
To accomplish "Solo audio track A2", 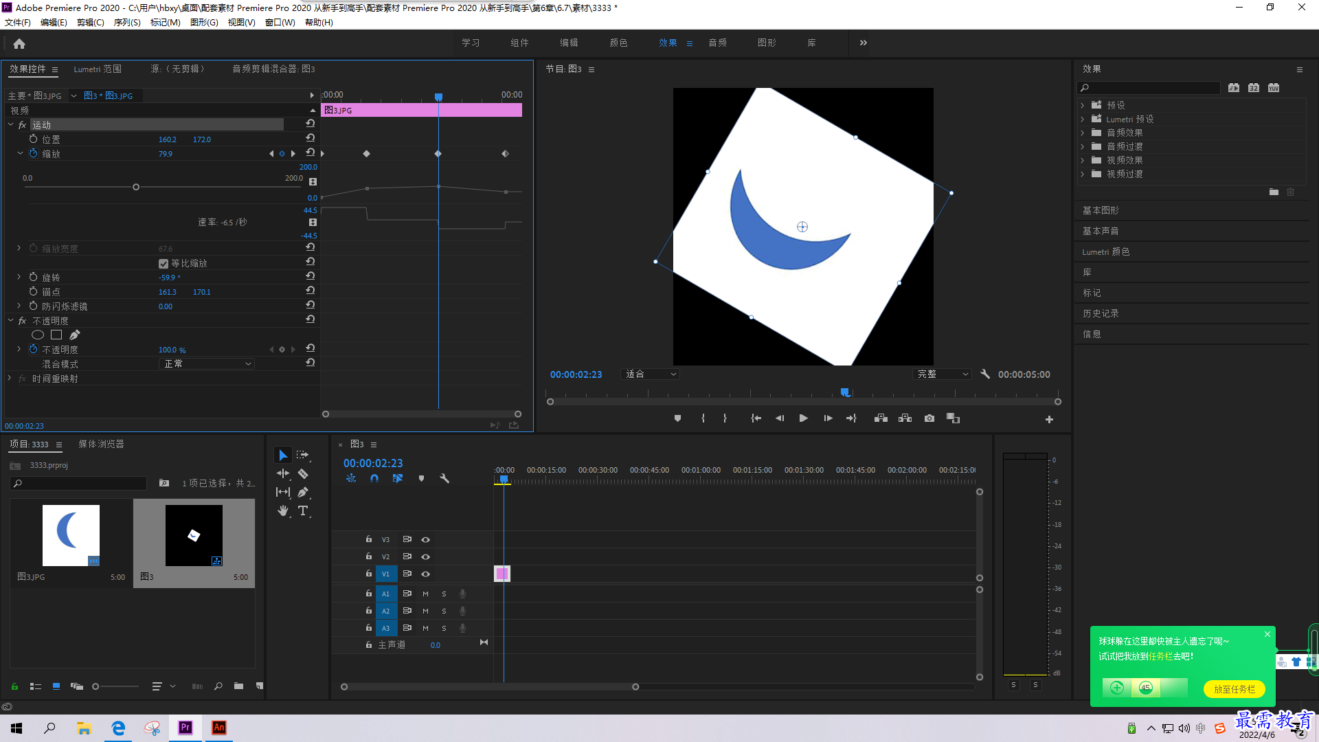I will pyautogui.click(x=444, y=611).
